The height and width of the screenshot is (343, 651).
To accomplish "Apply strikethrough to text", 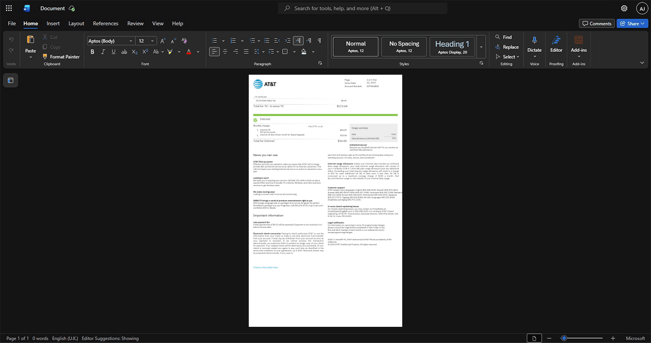I will point(124,52).
